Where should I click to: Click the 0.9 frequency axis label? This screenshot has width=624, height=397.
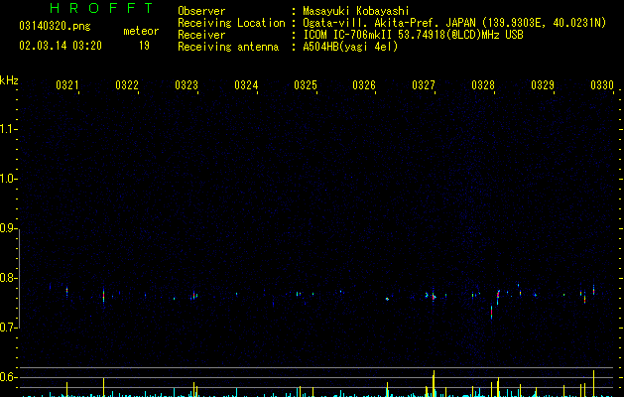(x=8, y=228)
